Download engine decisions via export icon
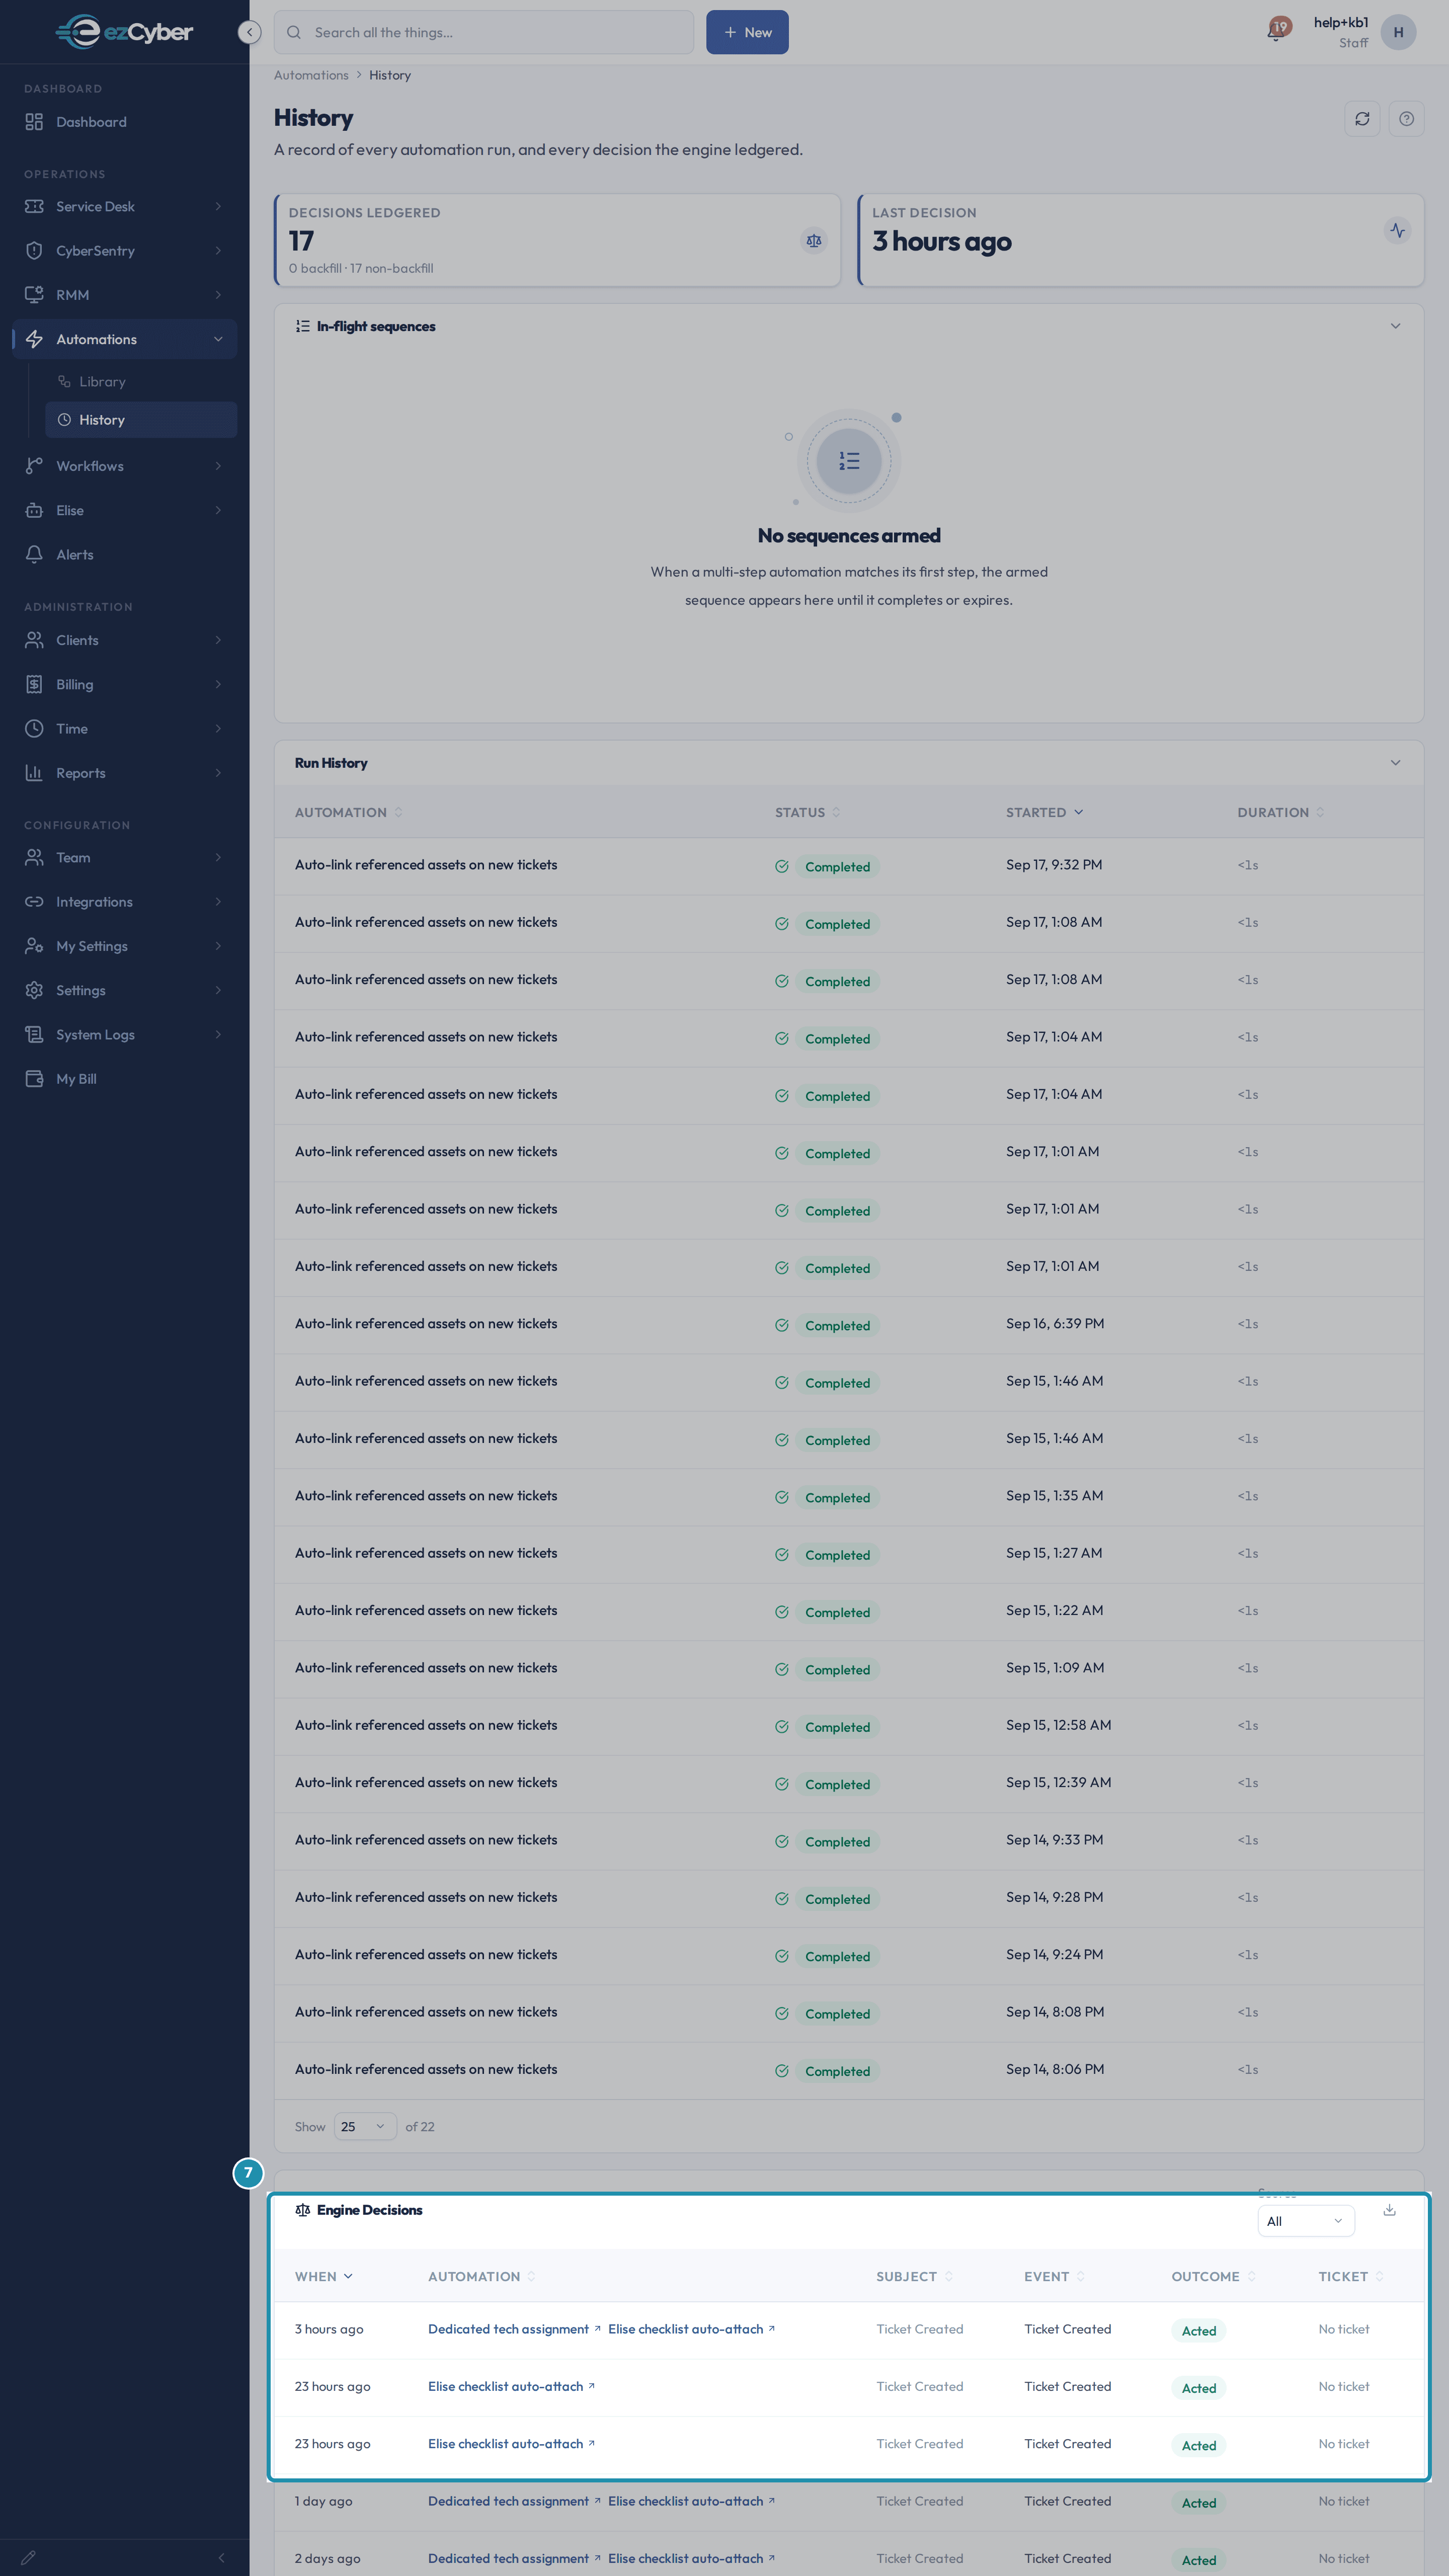 pyautogui.click(x=1389, y=2210)
